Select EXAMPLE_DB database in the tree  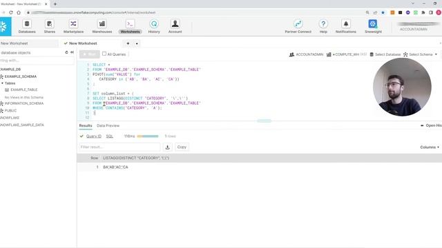[x=10, y=69]
